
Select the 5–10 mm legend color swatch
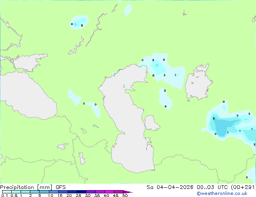point(44,192)
